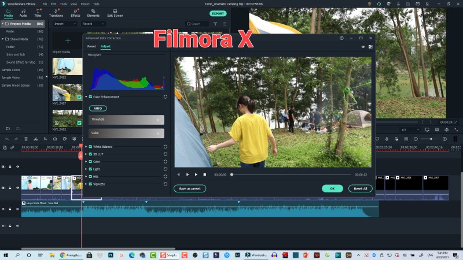Click the Reset All button

click(x=360, y=188)
